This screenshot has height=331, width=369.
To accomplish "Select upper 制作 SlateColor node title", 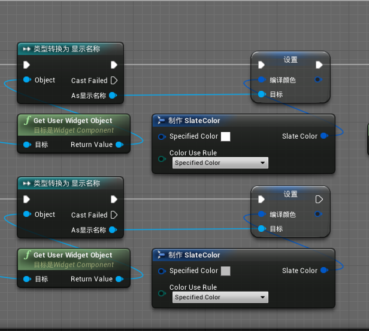I will tap(194, 121).
